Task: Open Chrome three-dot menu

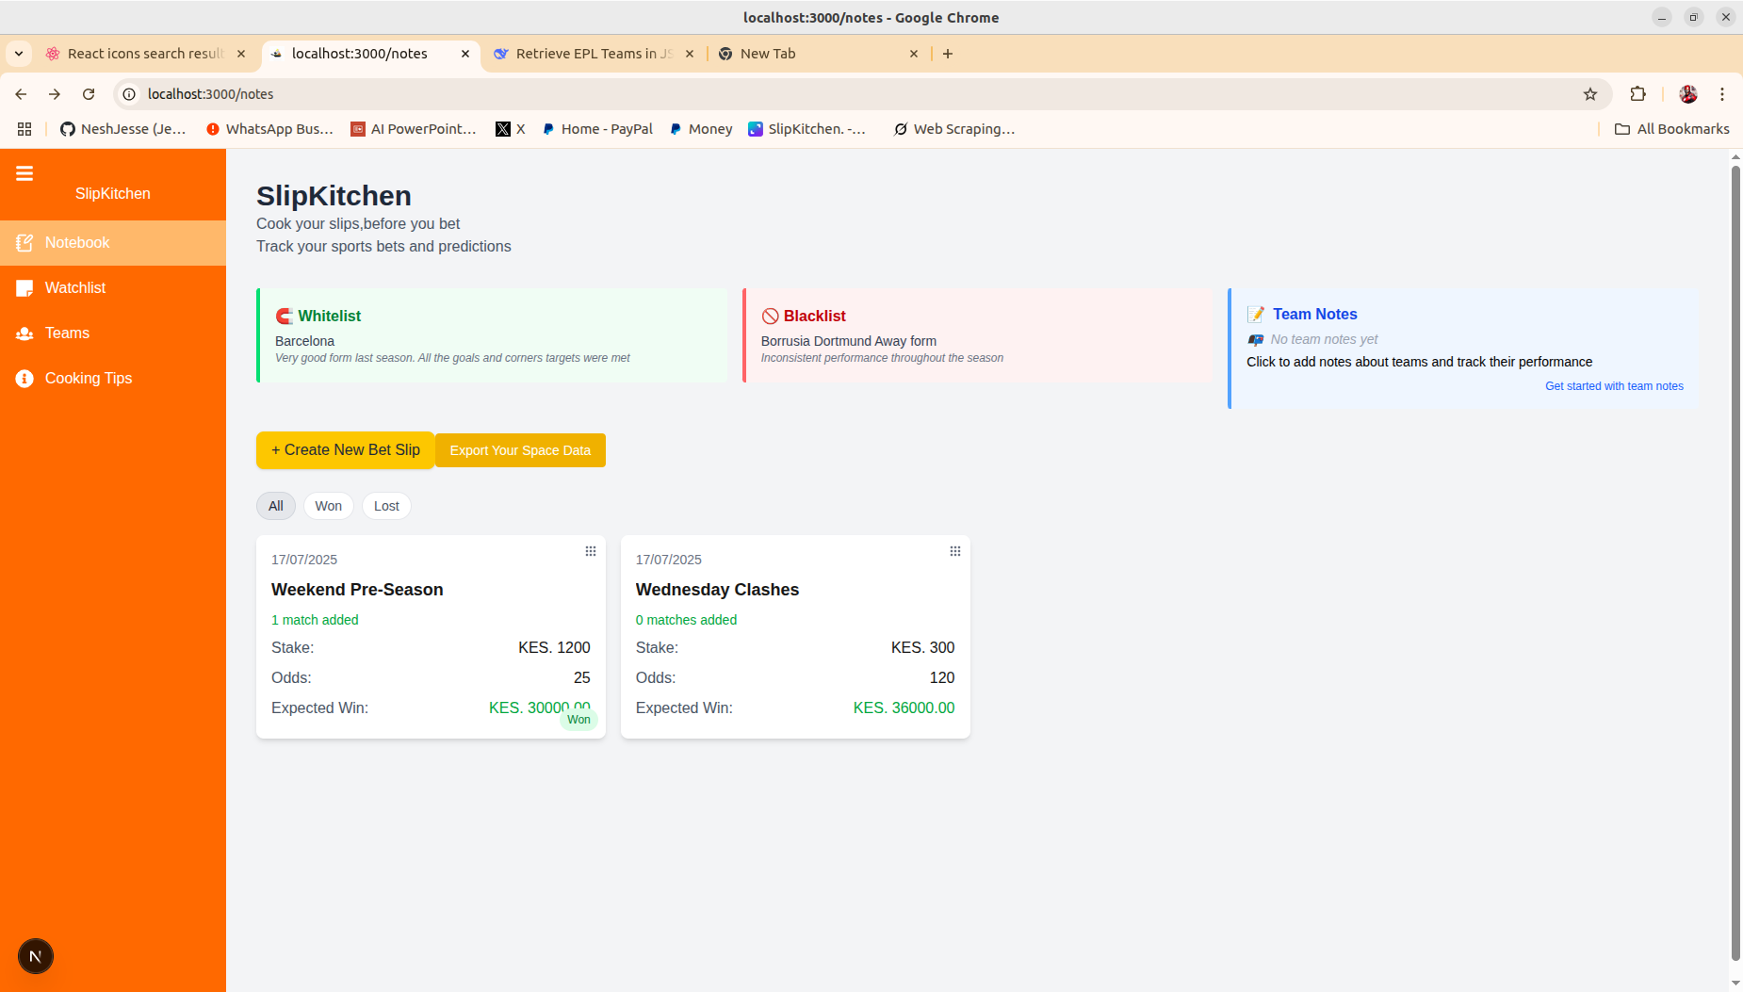Action: tap(1722, 94)
